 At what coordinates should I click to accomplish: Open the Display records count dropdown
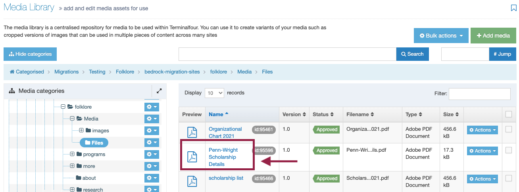[x=214, y=93]
